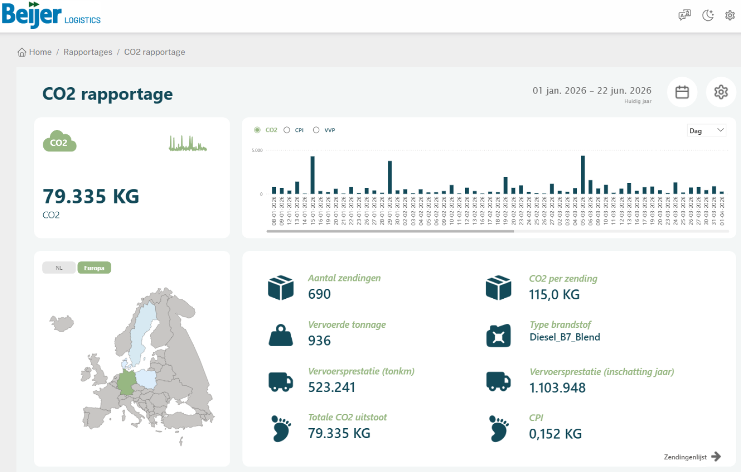Click Poland on the Europe map
Screen dimensions: 741x472
pos(146,378)
